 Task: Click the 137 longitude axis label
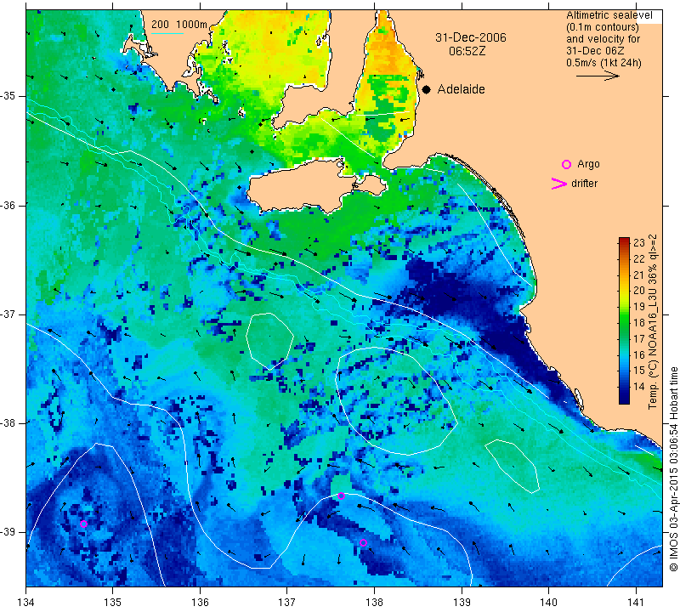[286, 603]
